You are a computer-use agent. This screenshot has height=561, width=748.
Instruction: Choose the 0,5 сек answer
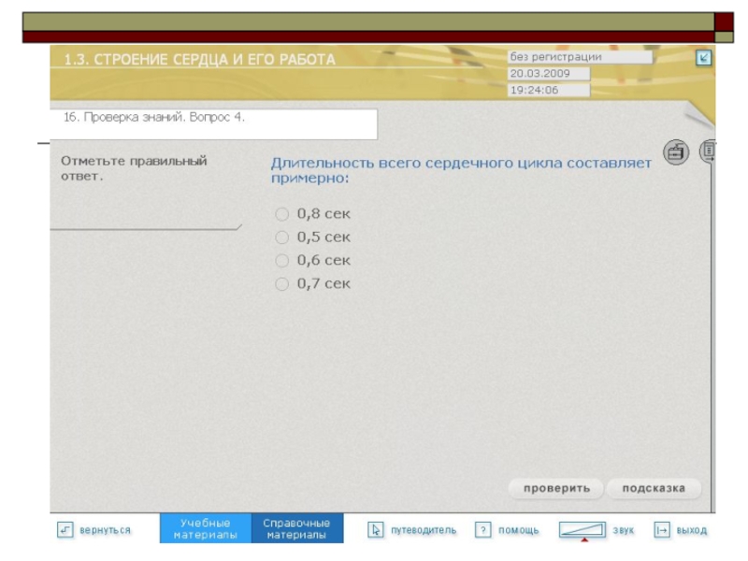point(282,237)
